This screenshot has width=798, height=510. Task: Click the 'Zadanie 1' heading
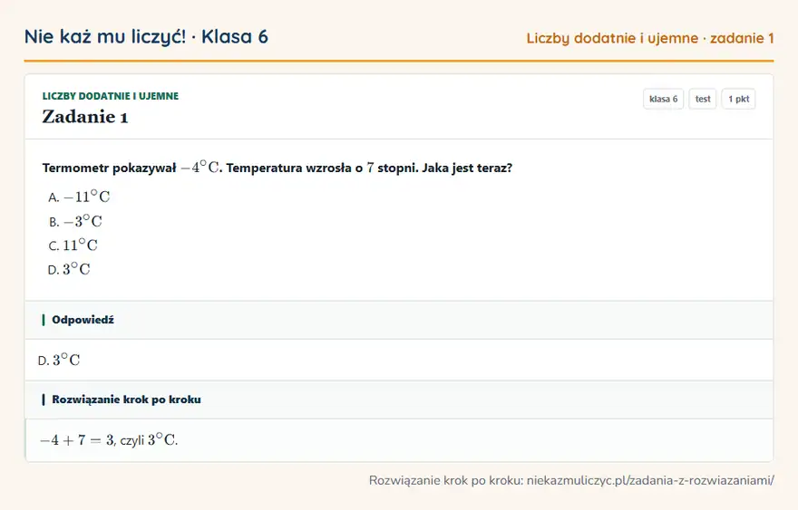point(85,117)
